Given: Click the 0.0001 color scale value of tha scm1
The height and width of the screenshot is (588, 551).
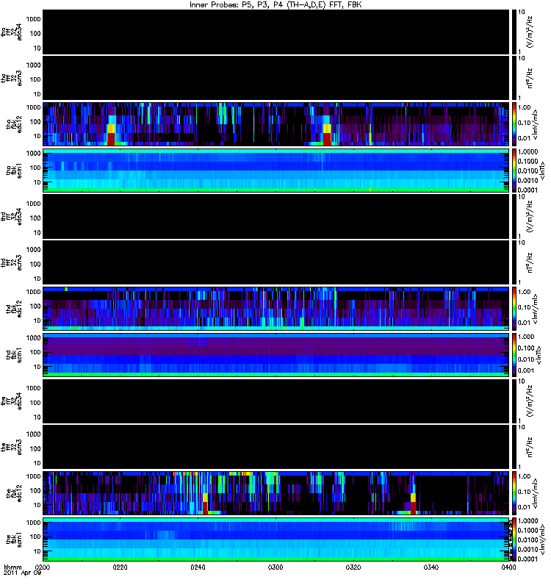Looking at the screenshot, I should (x=527, y=190).
